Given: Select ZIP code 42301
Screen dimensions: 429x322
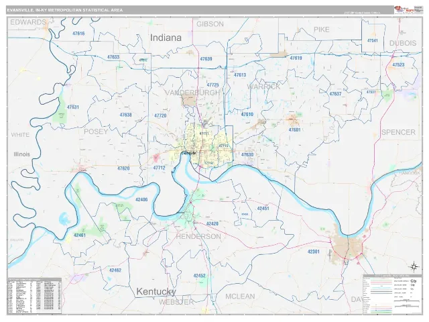Looking at the screenshot, I should [314, 252].
